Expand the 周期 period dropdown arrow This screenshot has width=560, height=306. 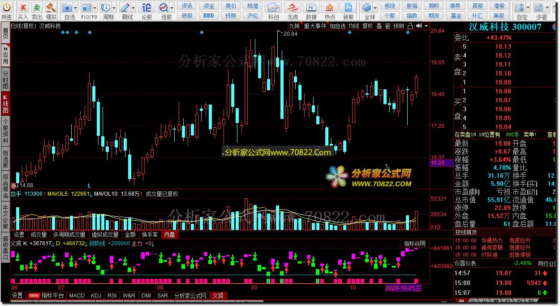114,8
